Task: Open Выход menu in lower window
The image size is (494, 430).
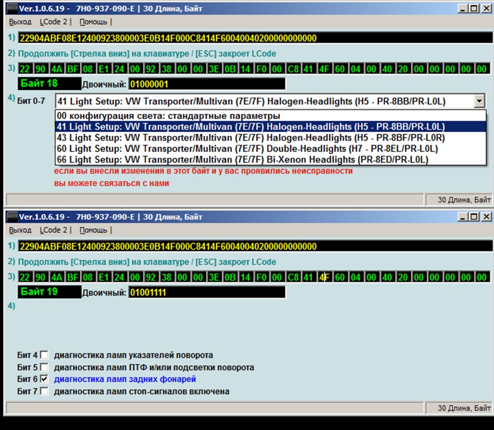Action: (x=20, y=230)
